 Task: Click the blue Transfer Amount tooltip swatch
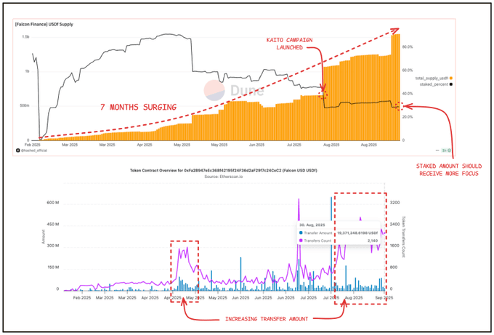click(x=301, y=233)
